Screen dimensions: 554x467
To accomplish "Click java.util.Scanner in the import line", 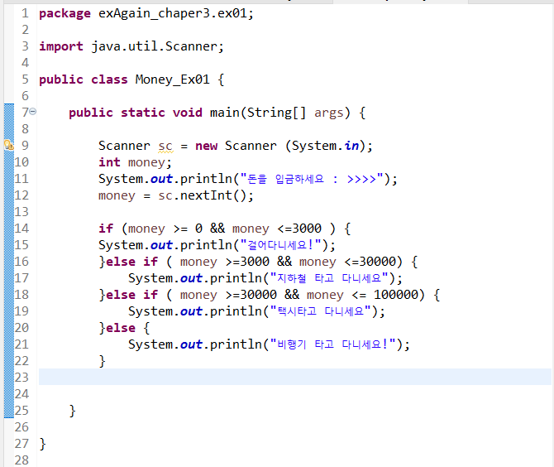I will (155, 46).
